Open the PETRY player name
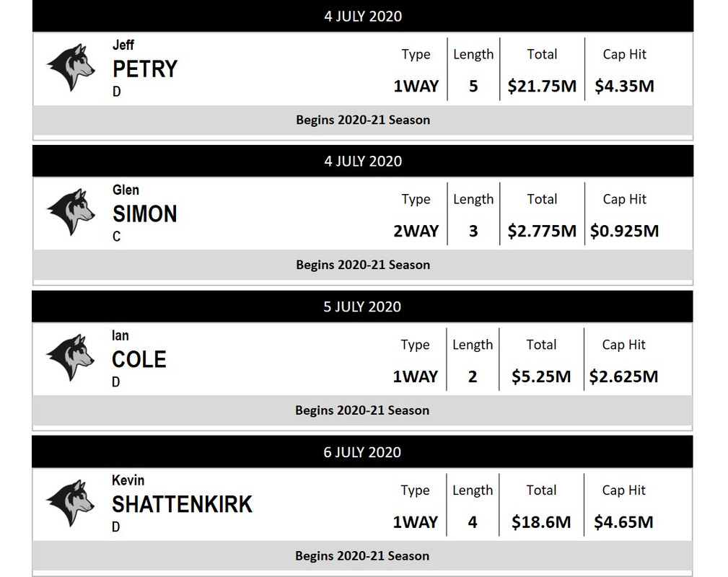This screenshot has width=728, height=577. tap(145, 69)
